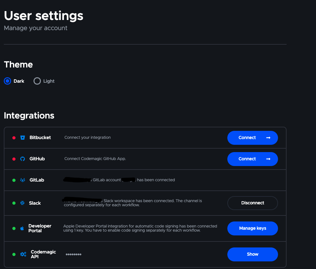The height and width of the screenshot is (269, 316).
Task: Click the GitLab integration row label
Action: [x=37, y=180]
